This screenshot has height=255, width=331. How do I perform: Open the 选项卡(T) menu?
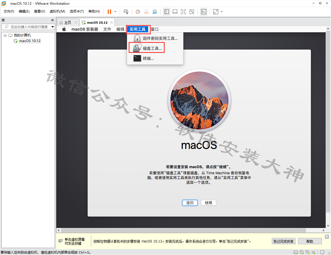click(x=77, y=11)
